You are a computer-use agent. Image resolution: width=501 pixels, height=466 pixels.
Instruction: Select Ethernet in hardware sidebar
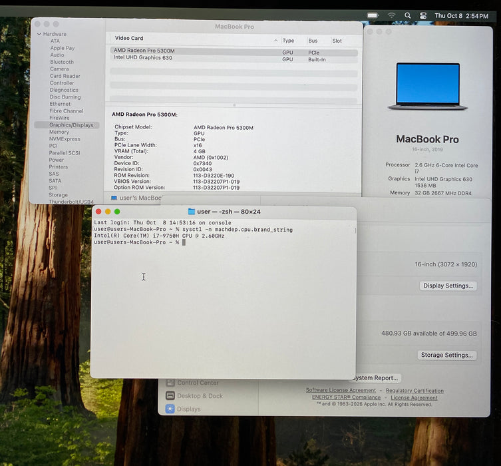coord(60,104)
